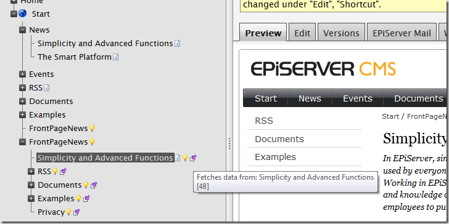Click the page icon next to The Smart Platform
This screenshot has height=224, width=449.
click(116, 57)
